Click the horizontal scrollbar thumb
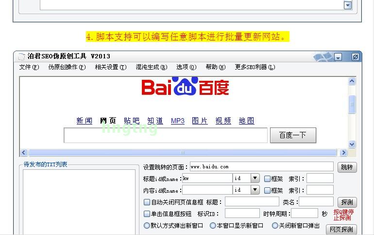The width and height of the screenshot is (374, 235). 183,152
